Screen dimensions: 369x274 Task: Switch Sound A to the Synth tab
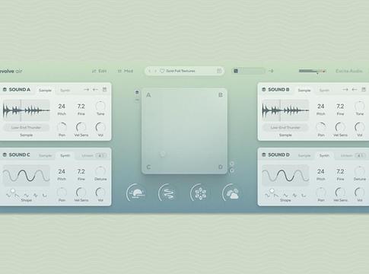pos(65,91)
